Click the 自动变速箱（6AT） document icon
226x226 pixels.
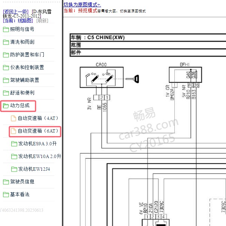13,131
